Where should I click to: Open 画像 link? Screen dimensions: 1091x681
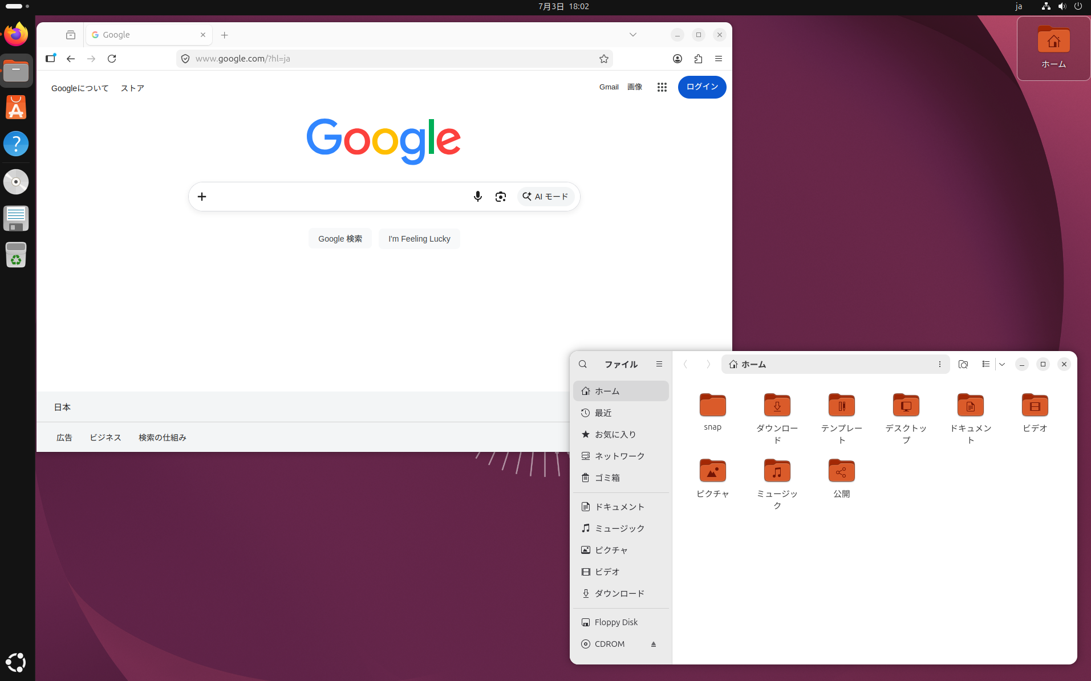(x=635, y=87)
